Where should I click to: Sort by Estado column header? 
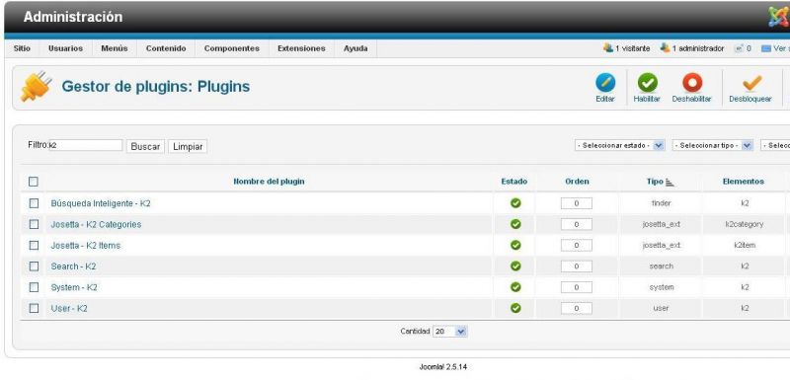(x=514, y=182)
